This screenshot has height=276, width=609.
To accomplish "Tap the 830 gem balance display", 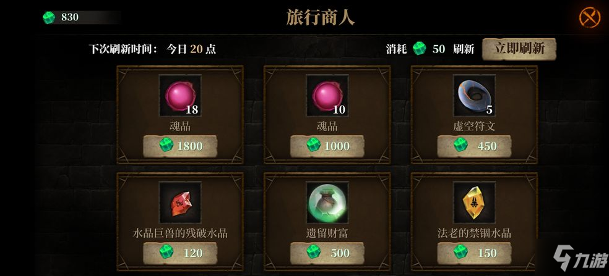I will pyautogui.click(x=69, y=17).
